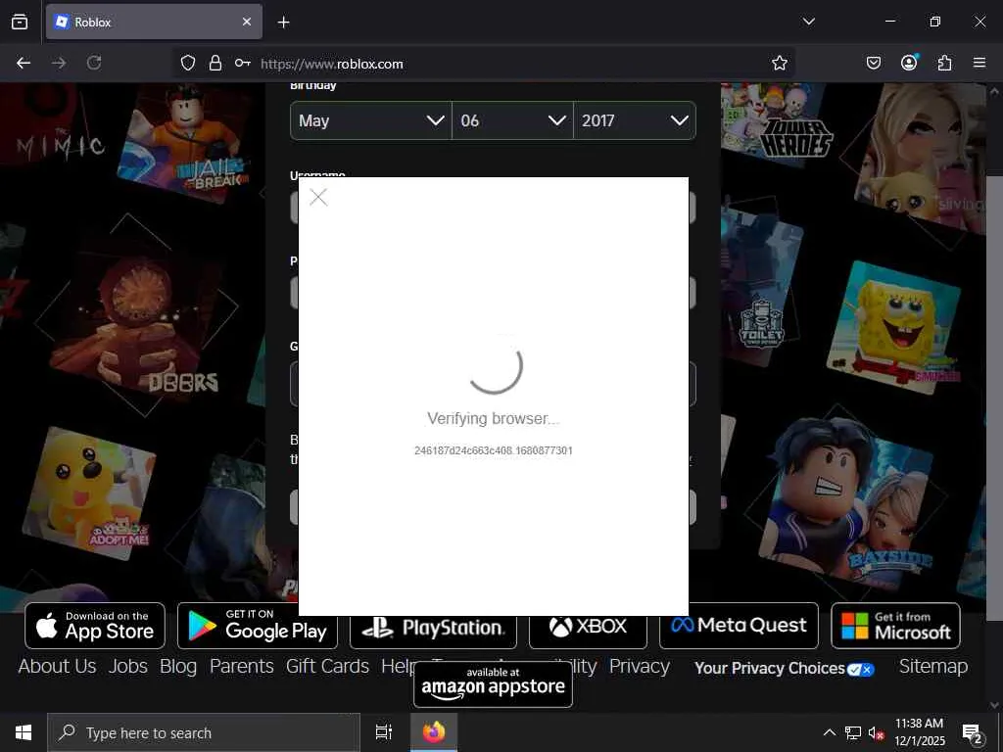The image size is (1003, 752).
Task: Bookmark this page with the star icon
Action: pos(779,63)
